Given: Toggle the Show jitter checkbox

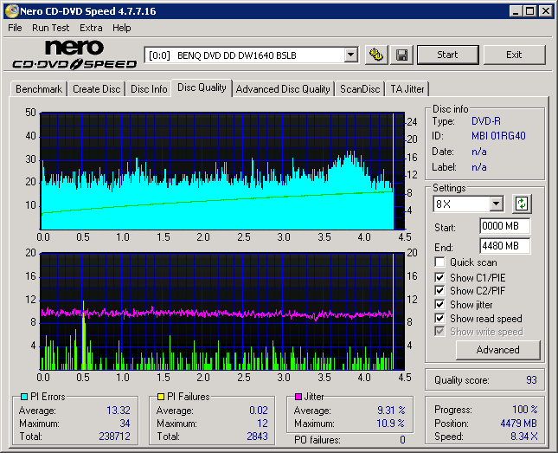Looking at the screenshot, I should point(440,305).
